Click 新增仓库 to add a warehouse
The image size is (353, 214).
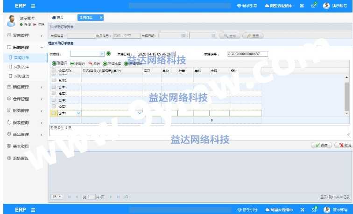112,64
